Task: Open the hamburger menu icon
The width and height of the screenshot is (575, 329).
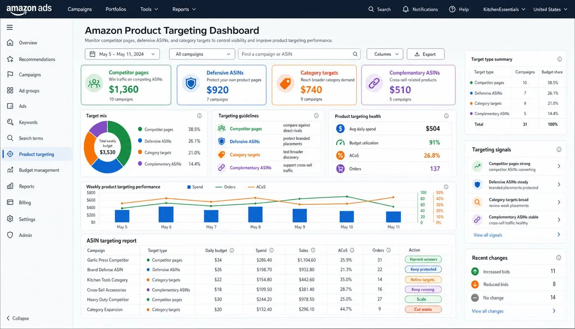Action: tap(10, 28)
